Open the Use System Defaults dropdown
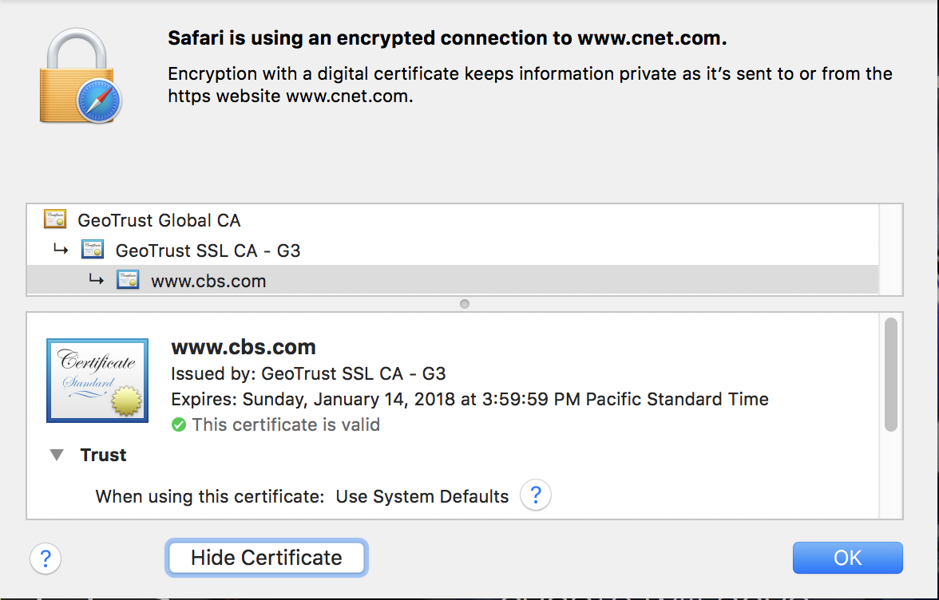The height and width of the screenshot is (600, 939). (x=422, y=496)
